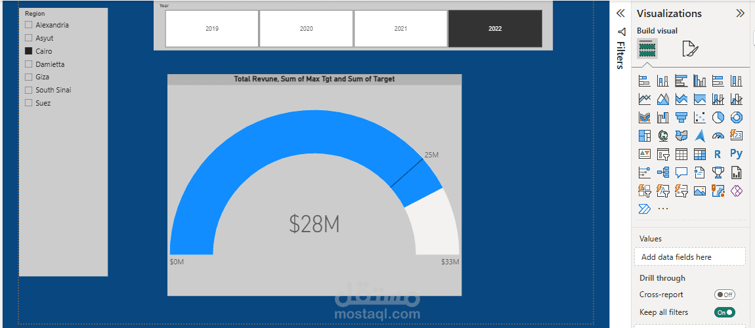Open more visuals via ellipsis

click(663, 209)
